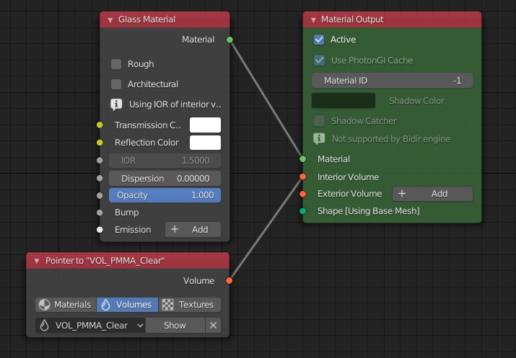Remove VOL_PMMA_Clear with the X icon
Screen dimensions: 516x358
pos(213,326)
